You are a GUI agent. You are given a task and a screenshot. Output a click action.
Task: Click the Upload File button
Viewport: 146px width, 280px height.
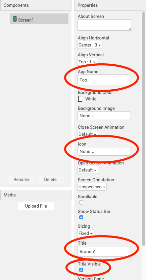tap(36, 206)
